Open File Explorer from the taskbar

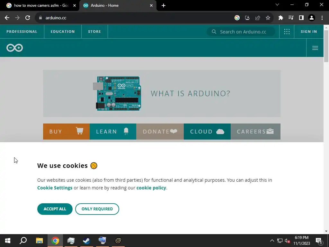[x=39, y=241]
